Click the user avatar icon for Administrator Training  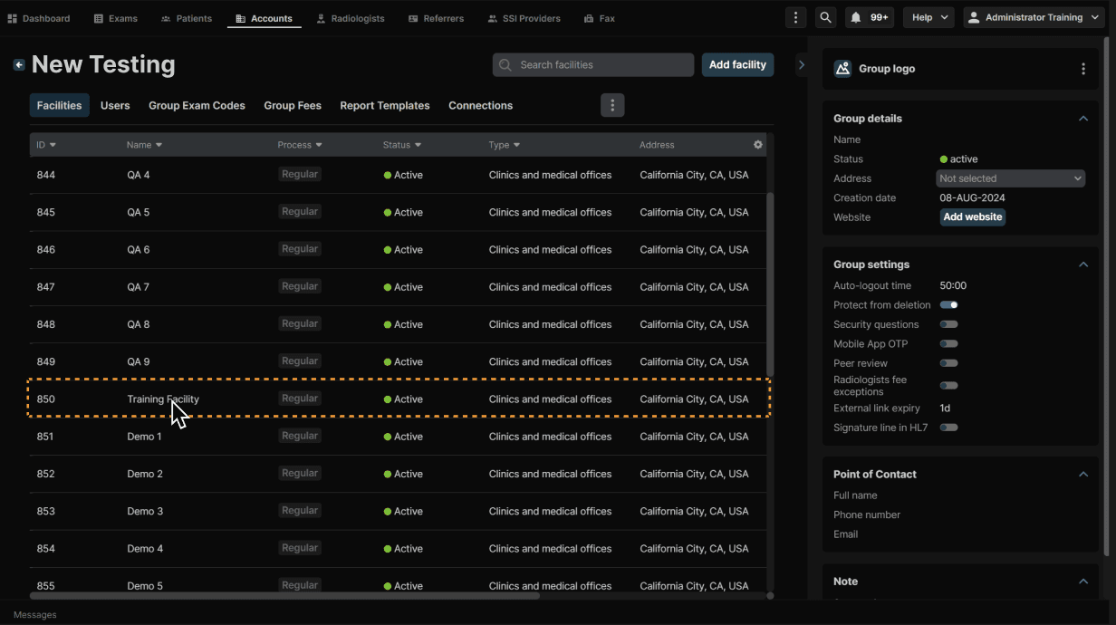tap(974, 17)
